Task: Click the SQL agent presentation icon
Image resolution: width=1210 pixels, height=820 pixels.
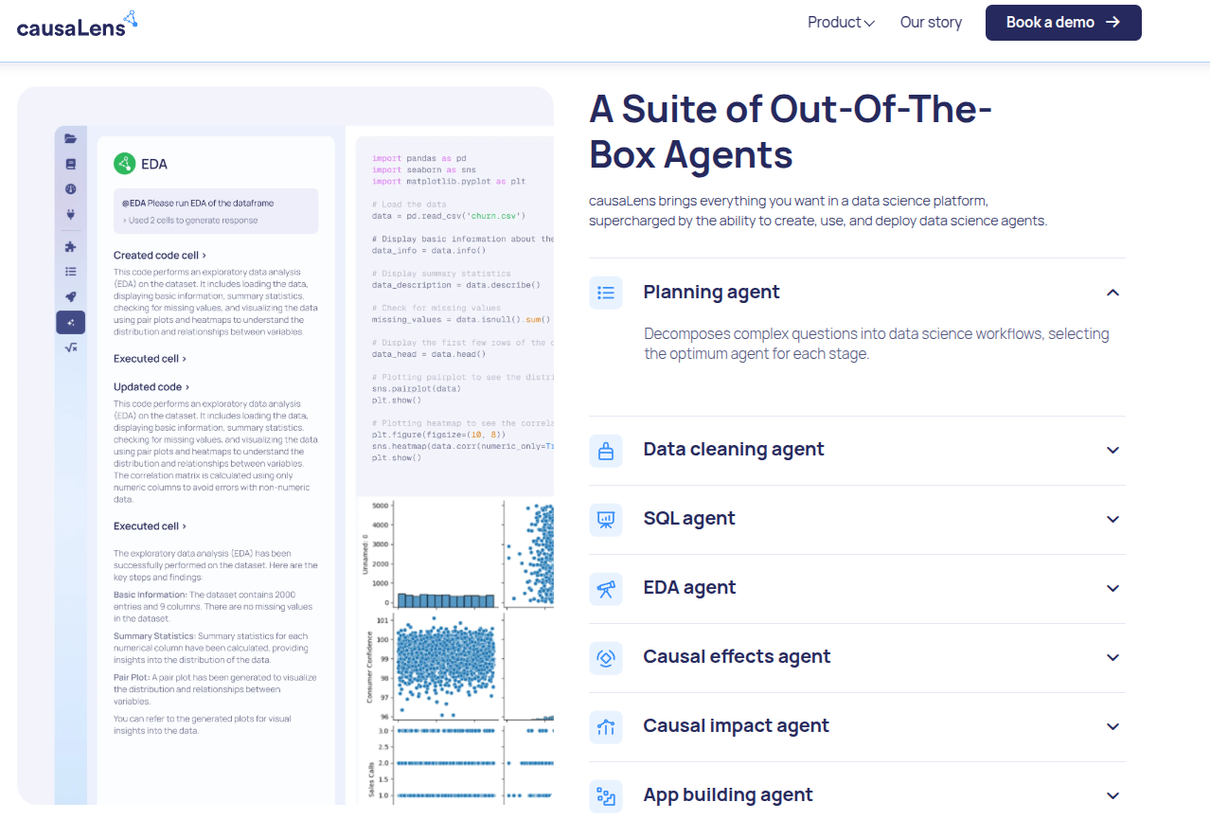Action: 606,520
